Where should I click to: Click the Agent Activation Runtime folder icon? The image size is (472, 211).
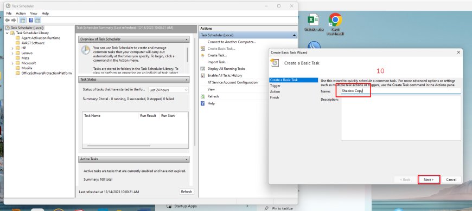click(x=17, y=38)
